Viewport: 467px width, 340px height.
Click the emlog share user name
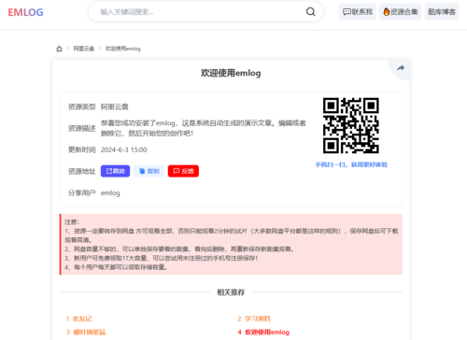tap(110, 193)
